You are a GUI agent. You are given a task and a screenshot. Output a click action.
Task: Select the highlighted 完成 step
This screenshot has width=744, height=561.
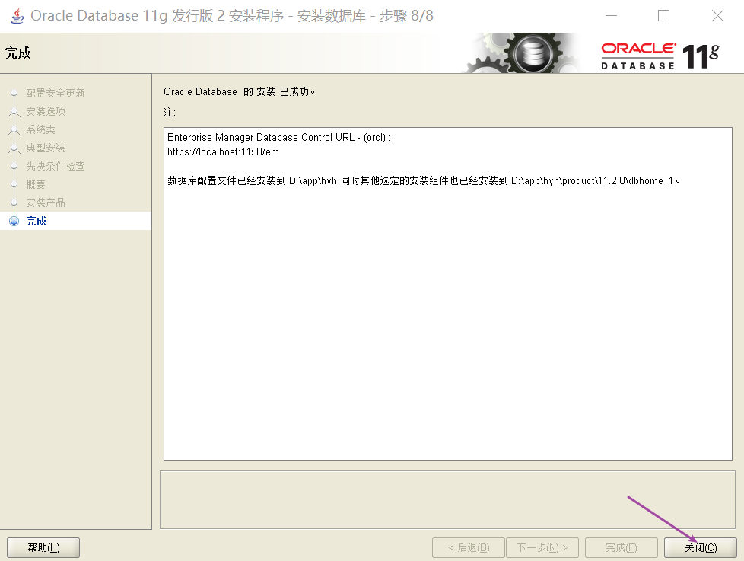(76, 221)
